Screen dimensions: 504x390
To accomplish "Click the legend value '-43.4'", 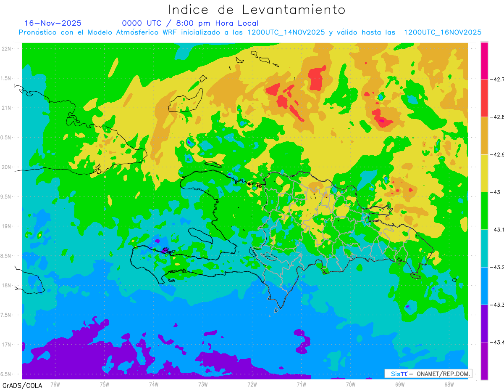I will click(497, 342).
